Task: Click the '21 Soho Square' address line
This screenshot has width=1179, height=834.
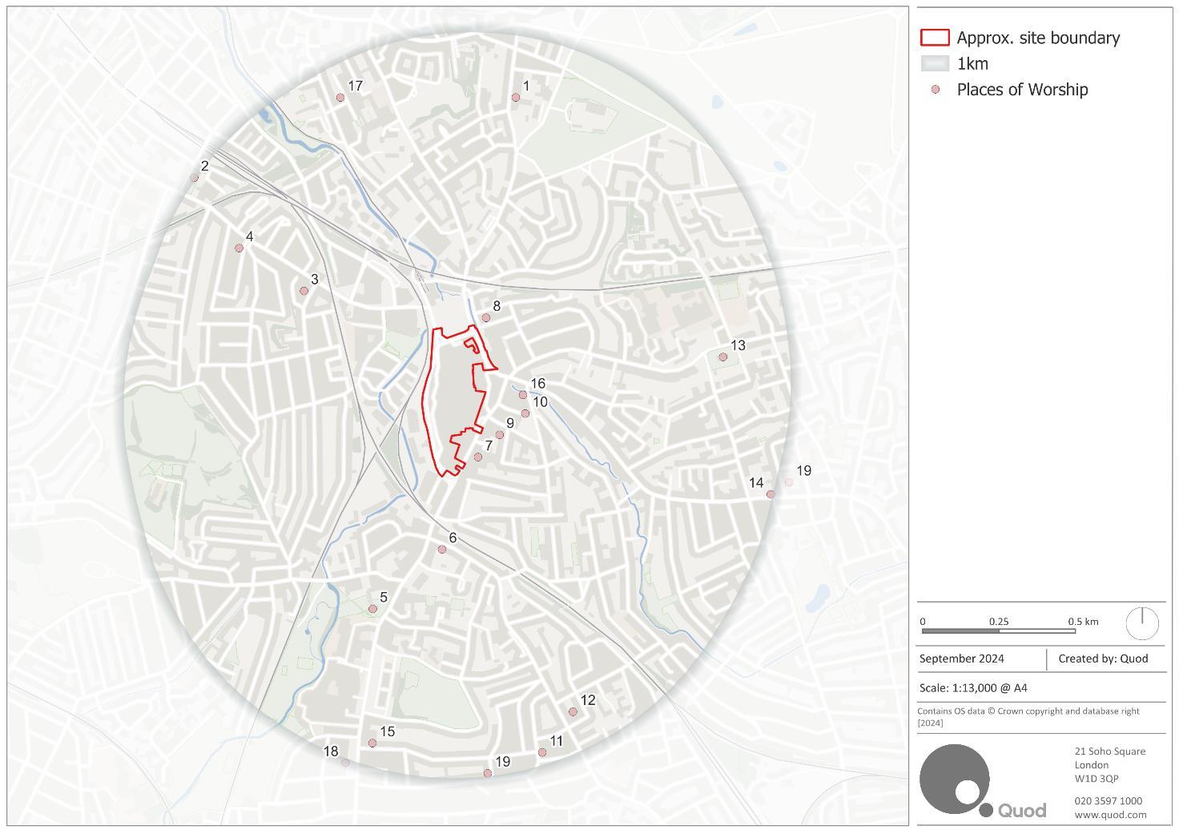Action: 1110,751
